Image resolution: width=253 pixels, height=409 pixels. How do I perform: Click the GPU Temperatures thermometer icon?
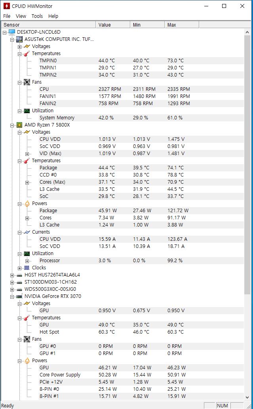27,318
